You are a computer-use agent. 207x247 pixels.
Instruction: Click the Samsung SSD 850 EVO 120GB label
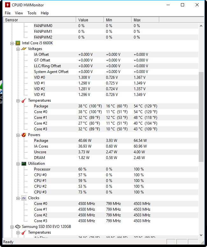tap(46, 227)
